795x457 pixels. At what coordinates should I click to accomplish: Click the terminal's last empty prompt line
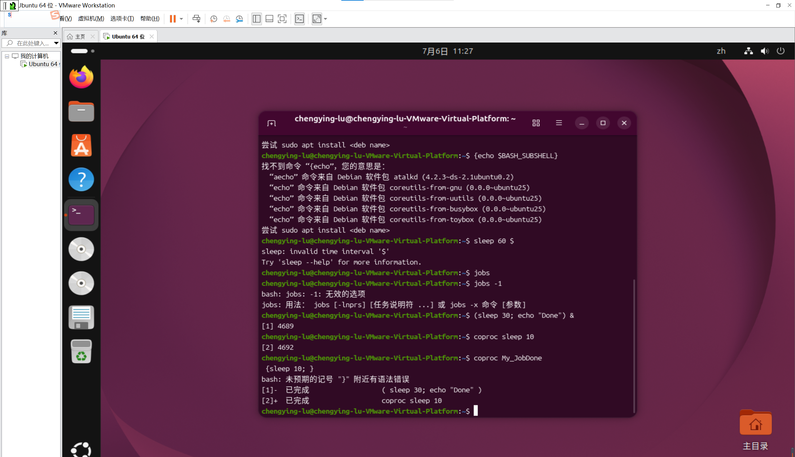click(x=370, y=411)
